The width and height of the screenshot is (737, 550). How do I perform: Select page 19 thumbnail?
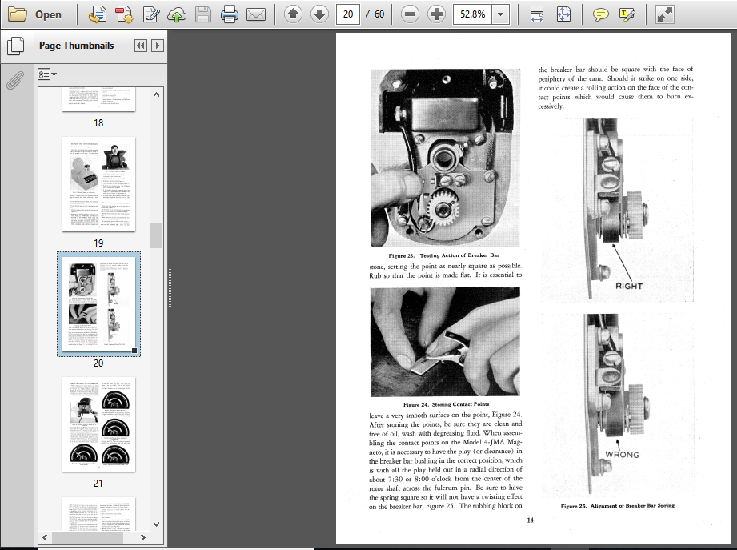coord(98,184)
